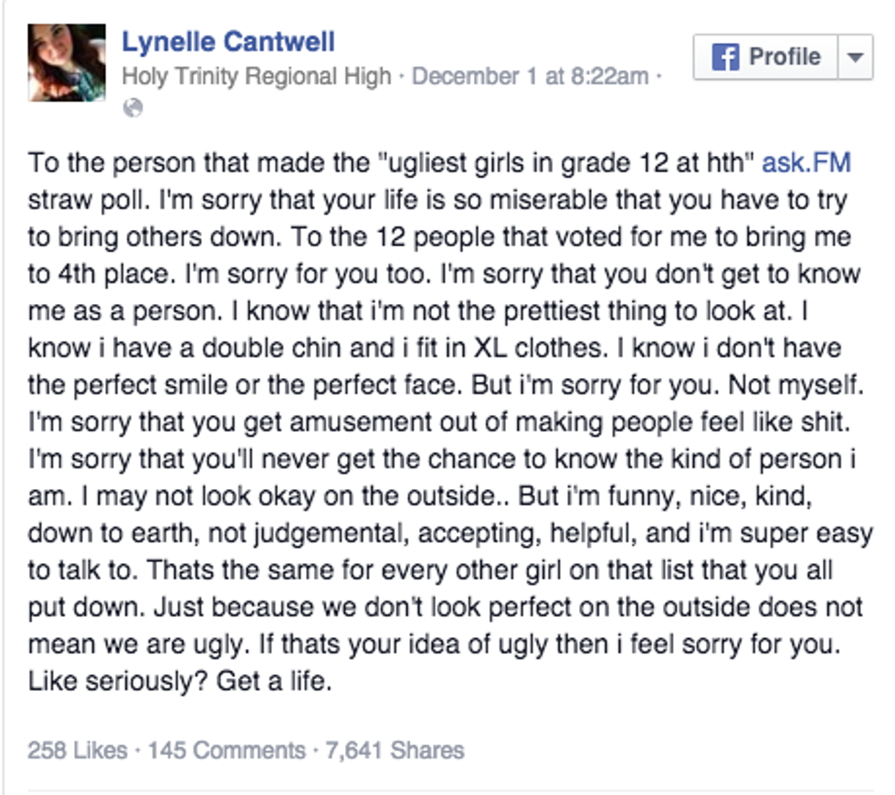Open the Lynelle Cantwell name link
The height and width of the screenshot is (795, 895).
click(x=228, y=41)
